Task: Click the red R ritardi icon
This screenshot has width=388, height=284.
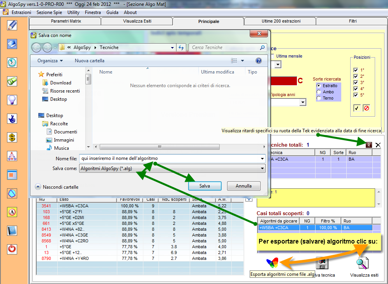Action: [x=369, y=145]
